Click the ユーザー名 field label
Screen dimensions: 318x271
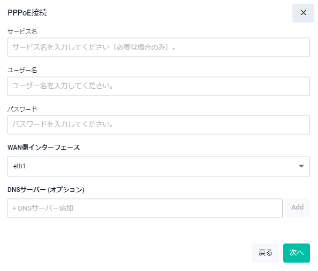click(x=22, y=70)
